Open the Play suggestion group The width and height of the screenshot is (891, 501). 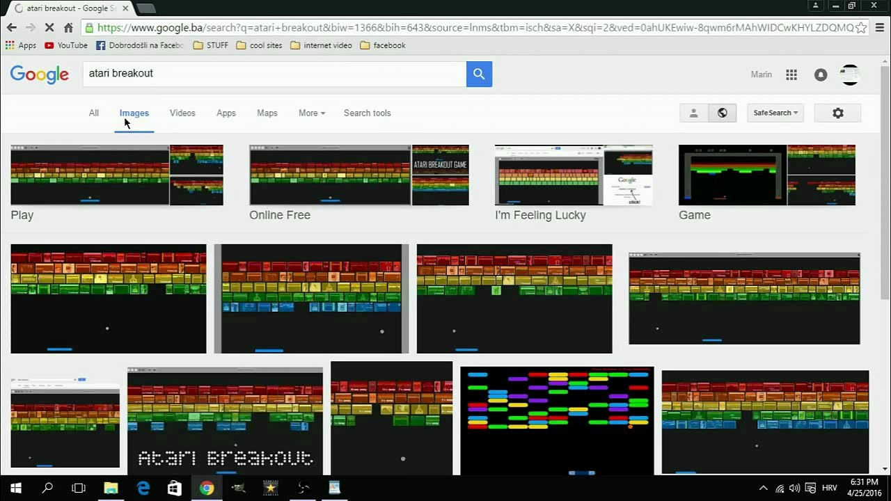[x=117, y=183]
